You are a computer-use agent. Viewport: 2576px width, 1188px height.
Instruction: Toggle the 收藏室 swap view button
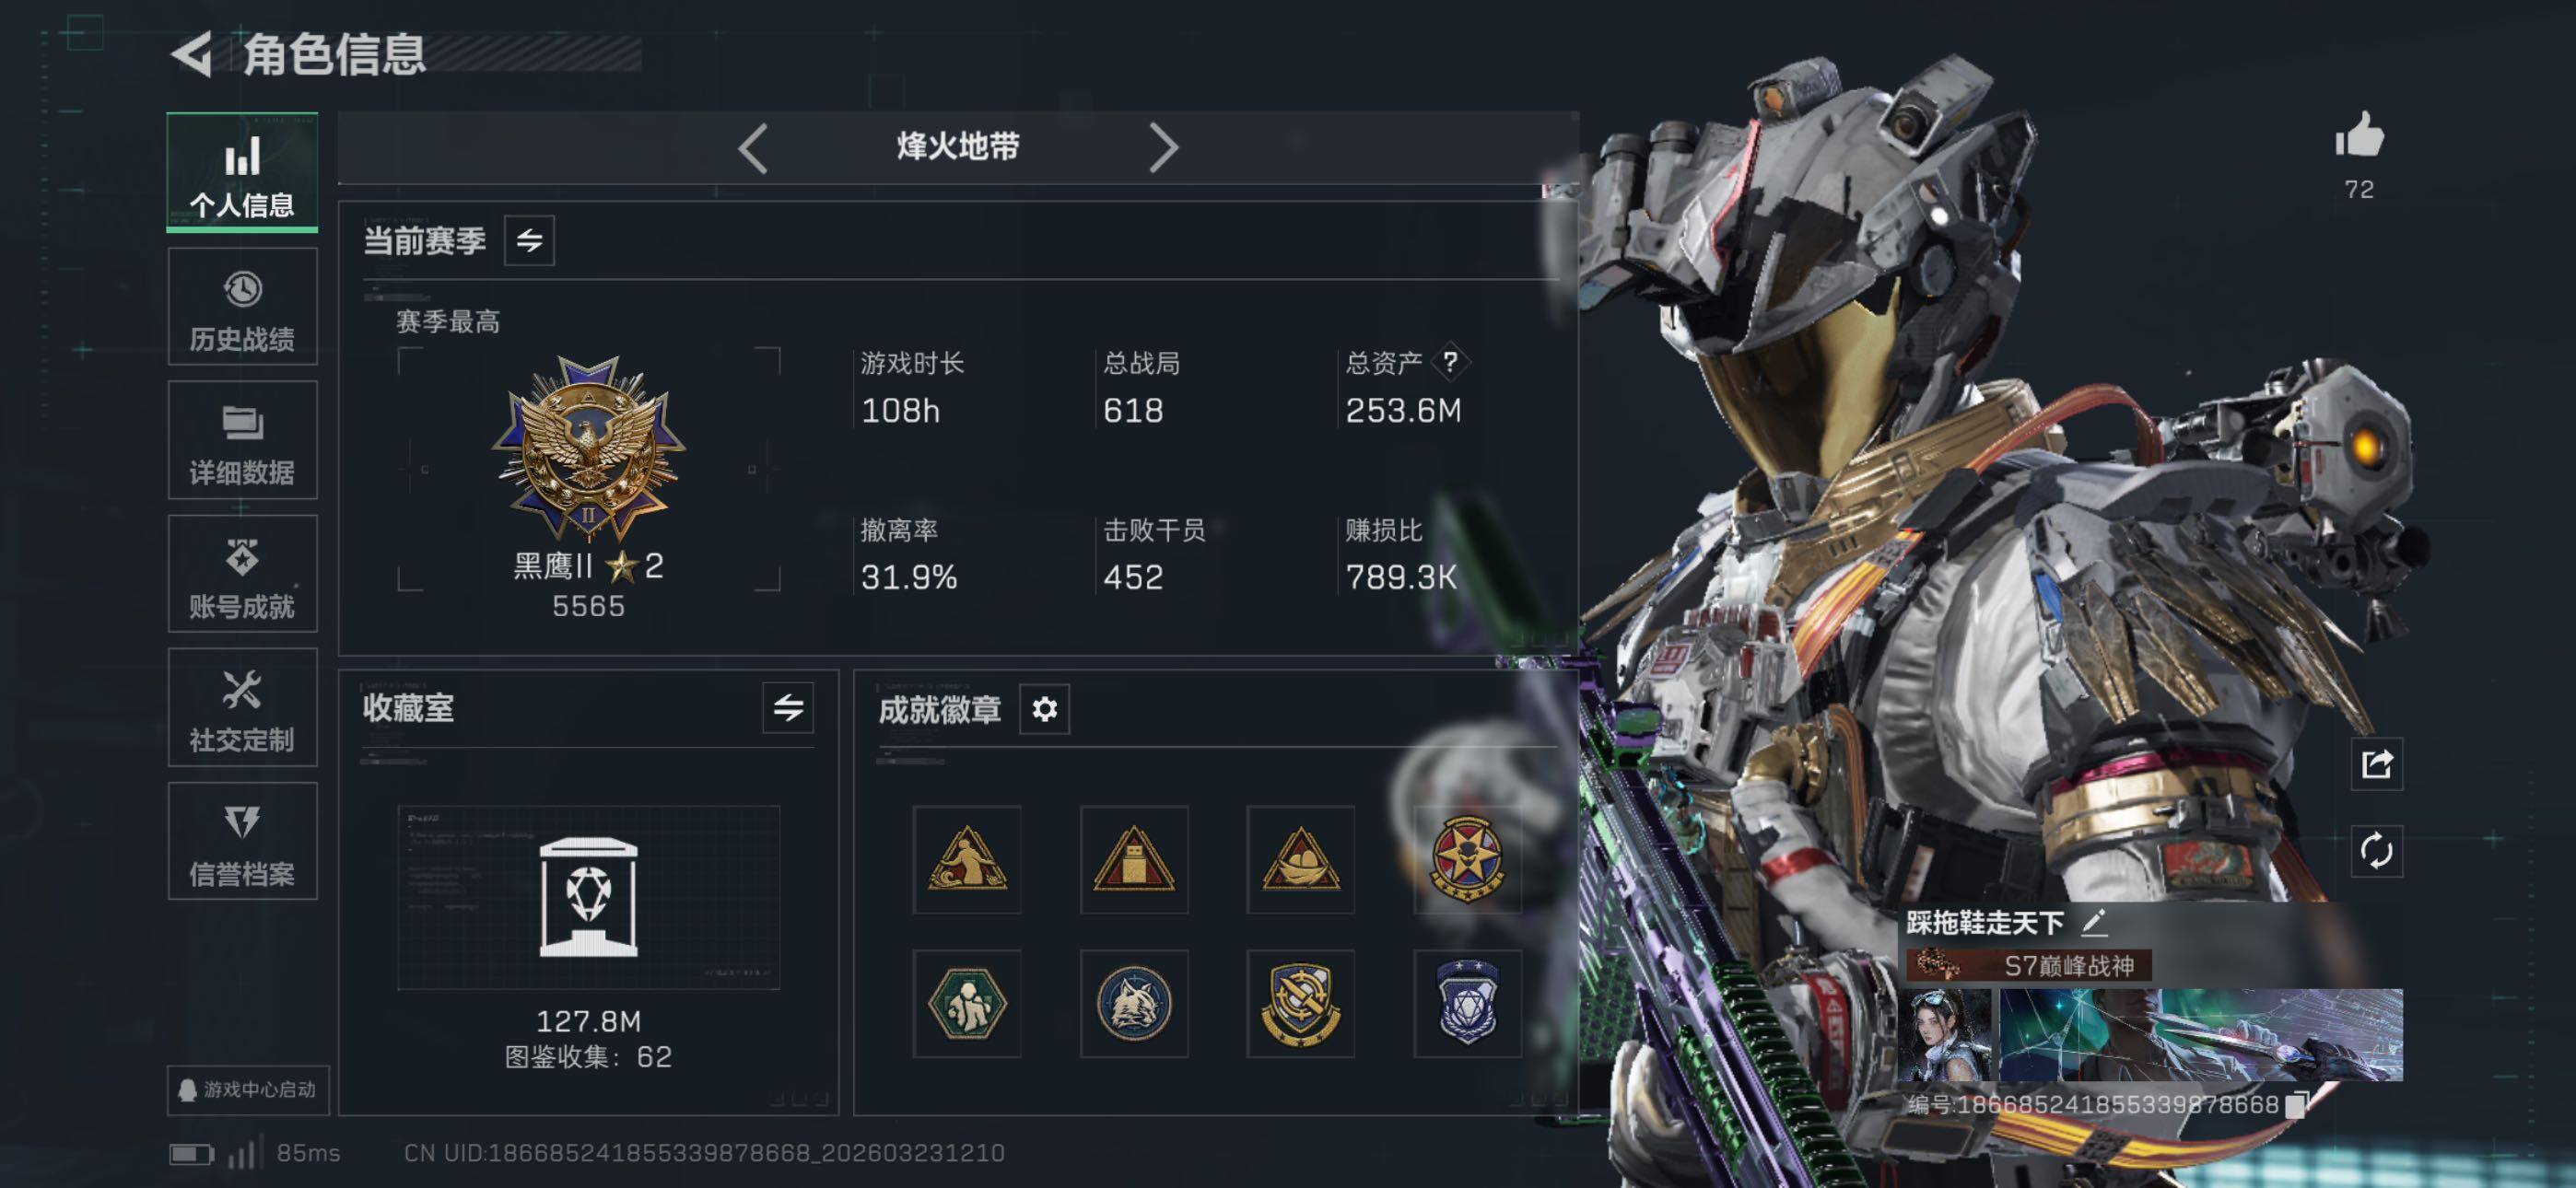pyautogui.click(x=788, y=708)
